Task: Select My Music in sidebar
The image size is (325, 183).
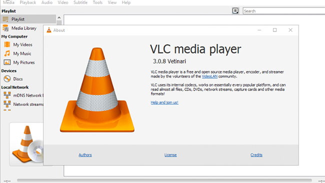Action: [x=22, y=53]
